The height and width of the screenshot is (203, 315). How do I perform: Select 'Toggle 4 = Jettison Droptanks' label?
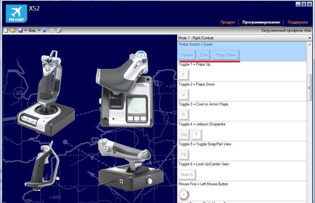(x=202, y=124)
